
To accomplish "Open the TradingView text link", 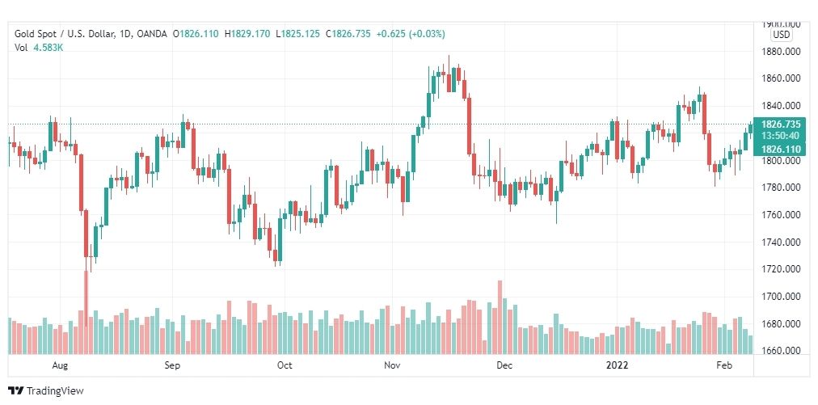I will point(55,390).
